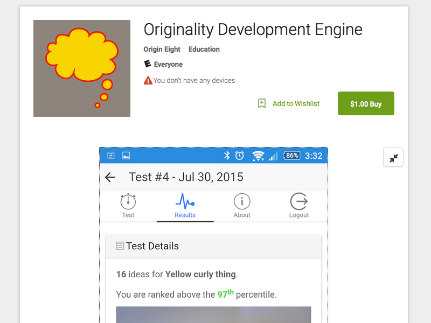Image resolution: width=431 pixels, height=323 pixels.
Task: Open the Education category link
Action: pyautogui.click(x=204, y=49)
